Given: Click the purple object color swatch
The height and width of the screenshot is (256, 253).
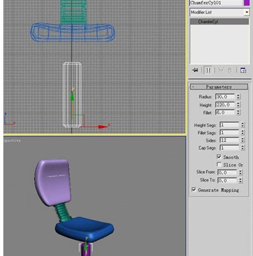Looking at the screenshot, I should 247,3.
